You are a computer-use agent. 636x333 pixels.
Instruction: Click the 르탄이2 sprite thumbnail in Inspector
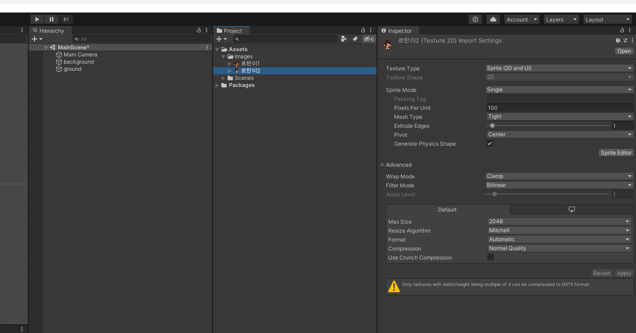[387, 44]
